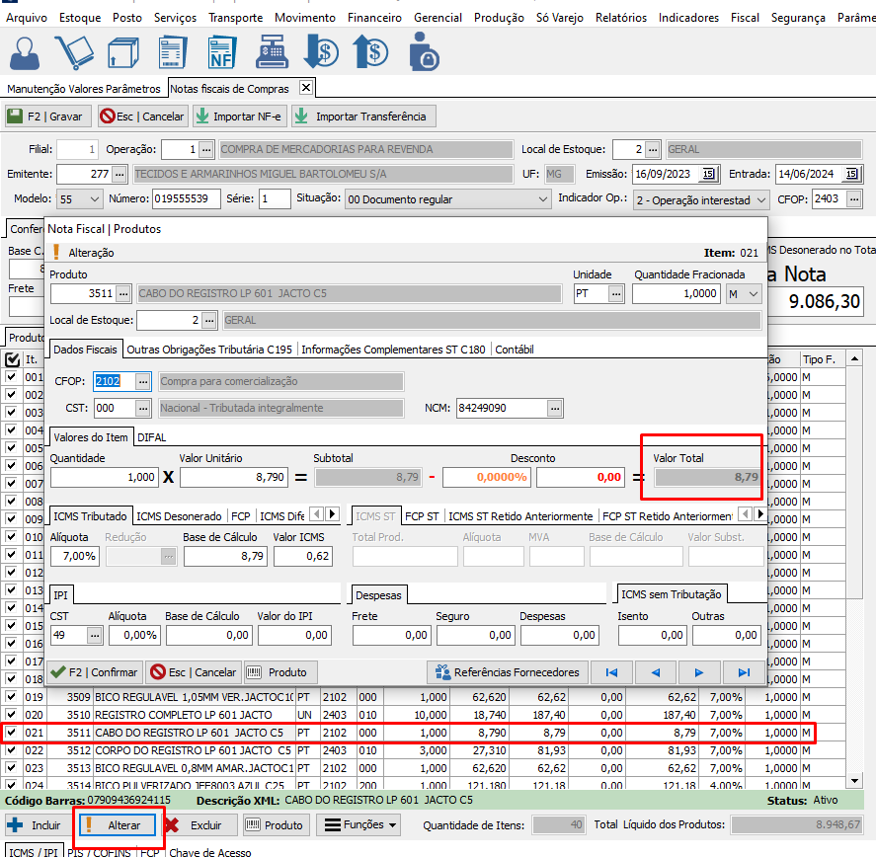Expand the Situação combo box
This screenshot has height=857, width=876.
point(541,199)
